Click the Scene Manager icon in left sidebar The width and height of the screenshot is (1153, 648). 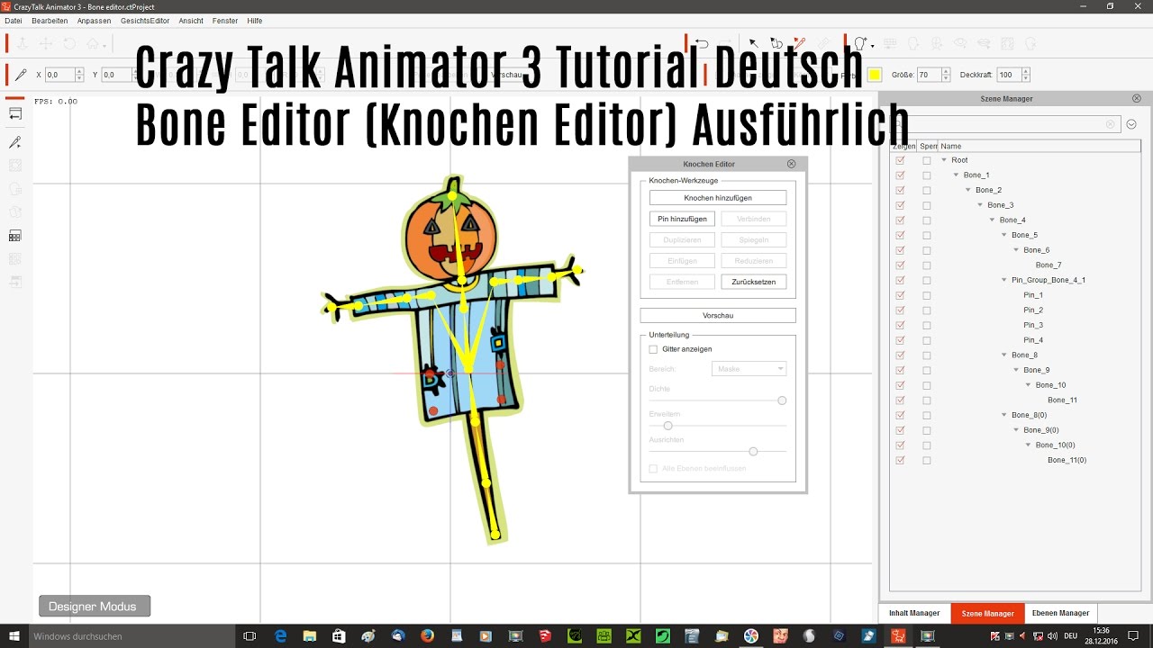click(14, 113)
